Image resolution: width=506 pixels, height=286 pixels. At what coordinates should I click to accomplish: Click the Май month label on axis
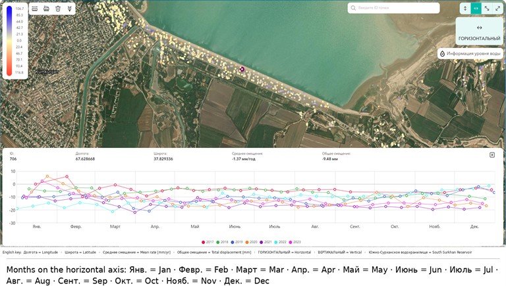tap(194, 226)
